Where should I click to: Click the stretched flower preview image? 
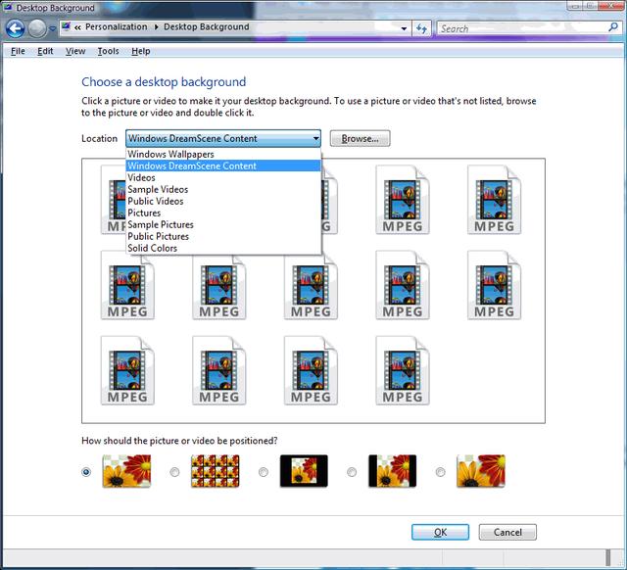[x=126, y=471]
